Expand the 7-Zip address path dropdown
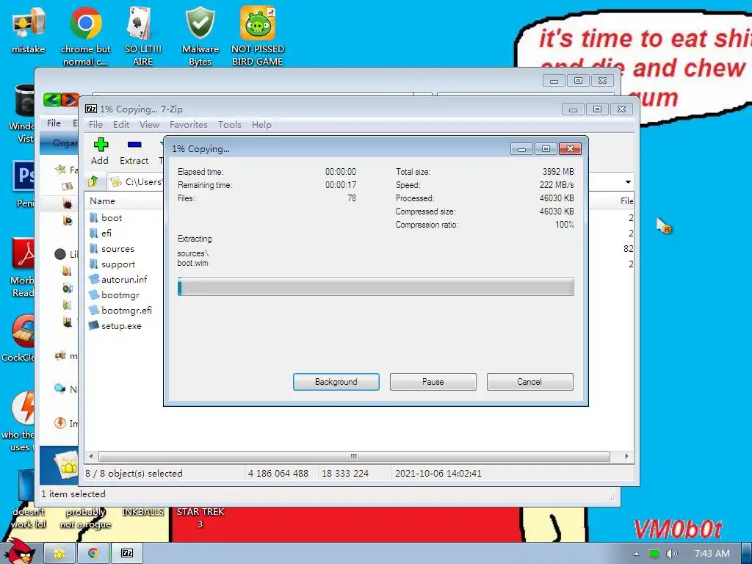This screenshot has width=752, height=564. [628, 182]
